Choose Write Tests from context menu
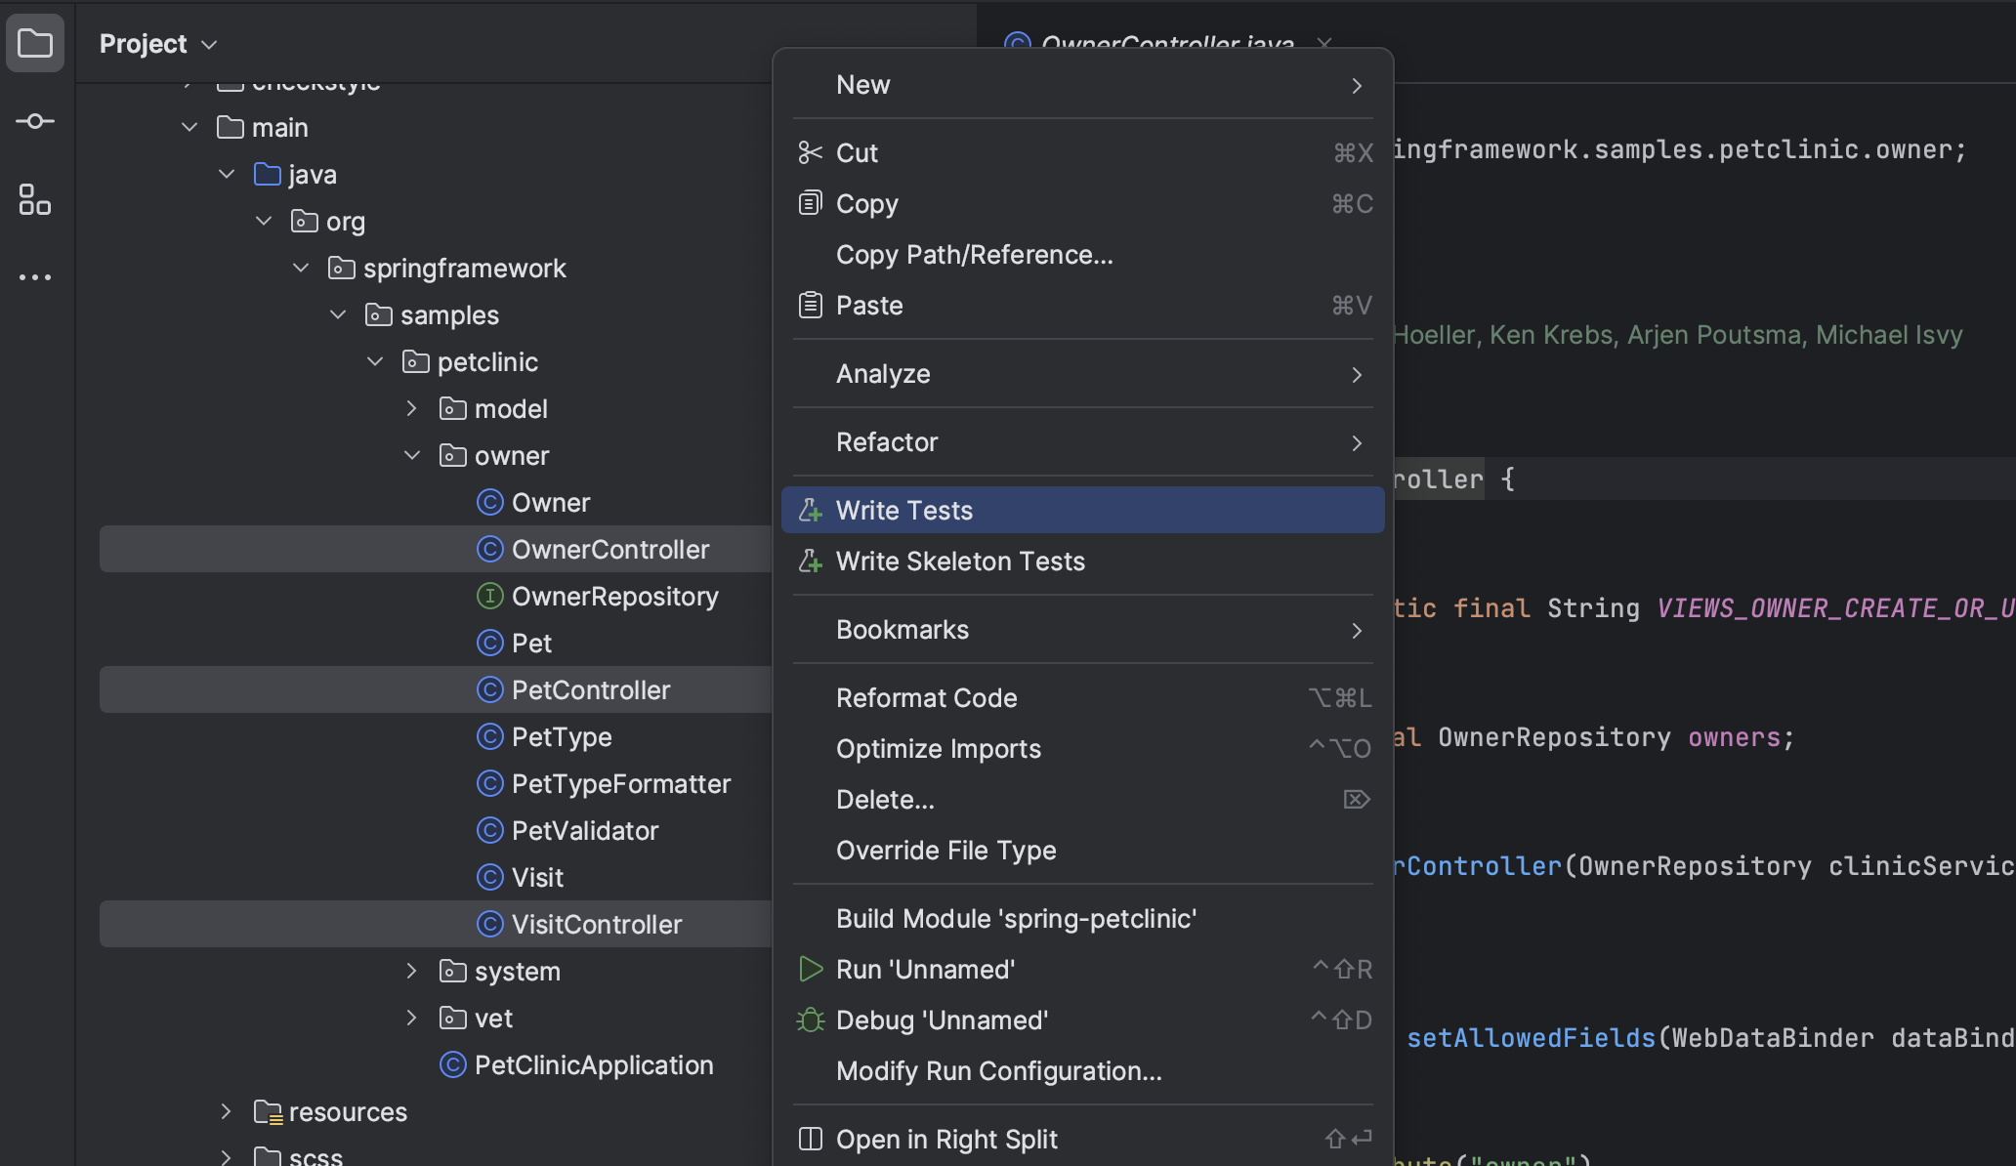The width and height of the screenshot is (2016, 1166). click(x=904, y=510)
